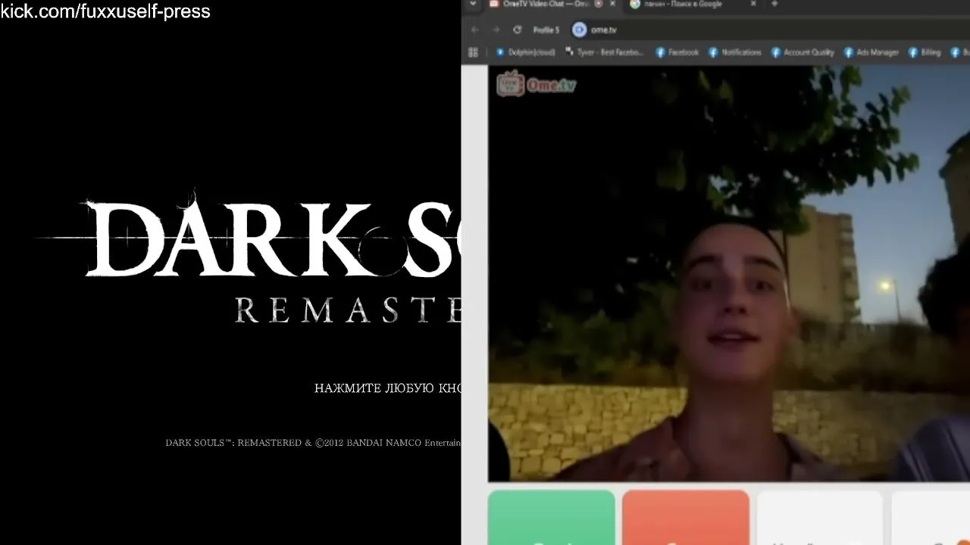Open the apps grid in the bookmarks bar
The height and width of the screenshot is (545, 970).
point(473,52)
